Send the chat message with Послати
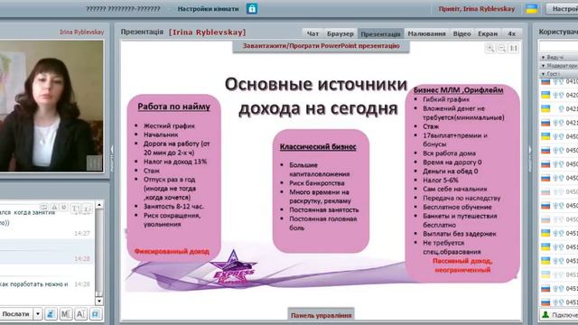578x325 pixels. [16, 314]
